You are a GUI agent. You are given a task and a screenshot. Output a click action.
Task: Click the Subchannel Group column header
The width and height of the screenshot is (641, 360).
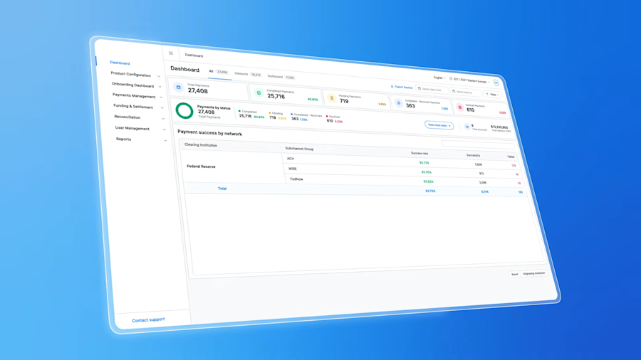point(300,149)
